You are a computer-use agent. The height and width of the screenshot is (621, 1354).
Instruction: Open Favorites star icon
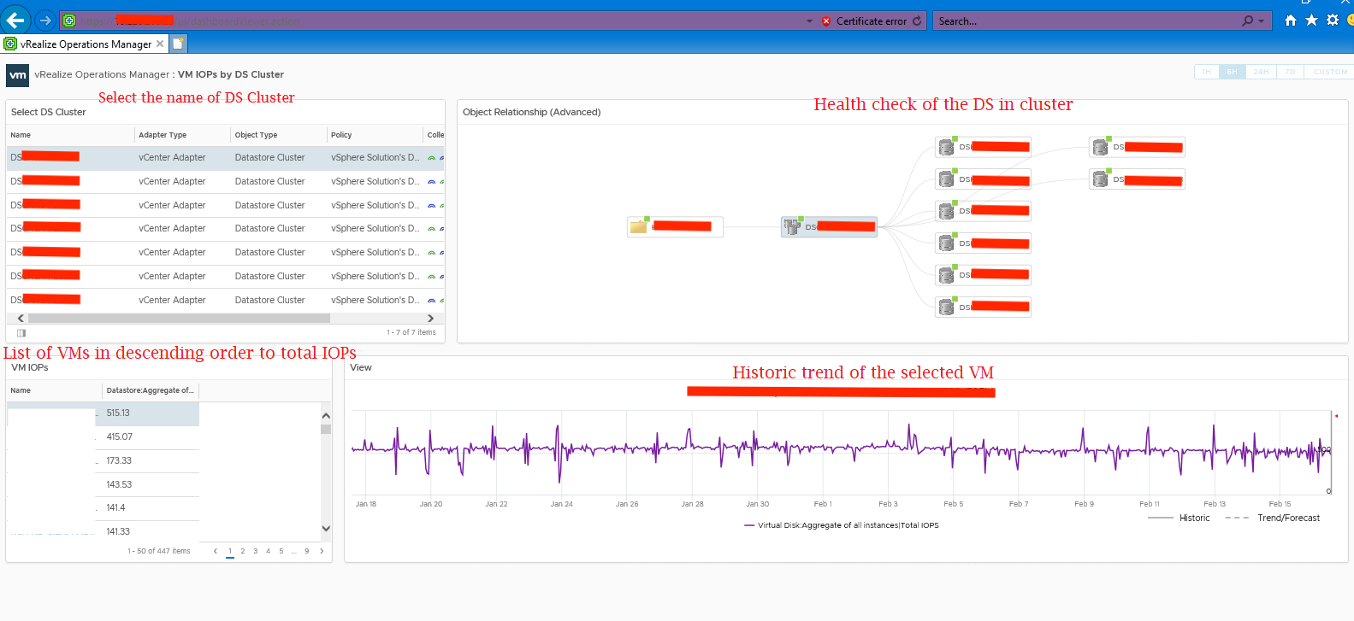point(1311,21)
